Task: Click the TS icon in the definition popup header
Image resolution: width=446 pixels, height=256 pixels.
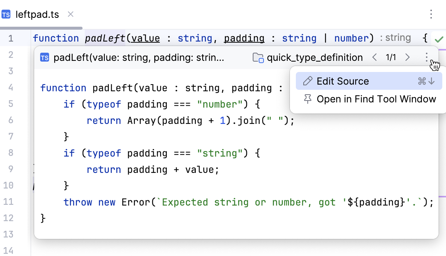Action: (45, 58)
